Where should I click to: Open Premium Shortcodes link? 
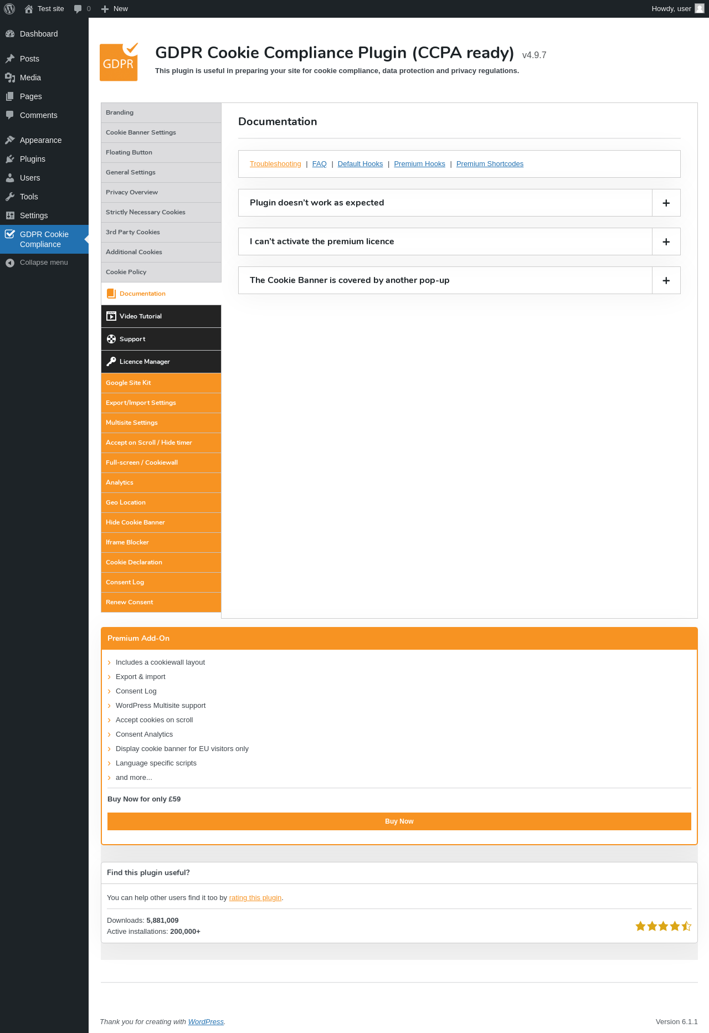point(490,164)
